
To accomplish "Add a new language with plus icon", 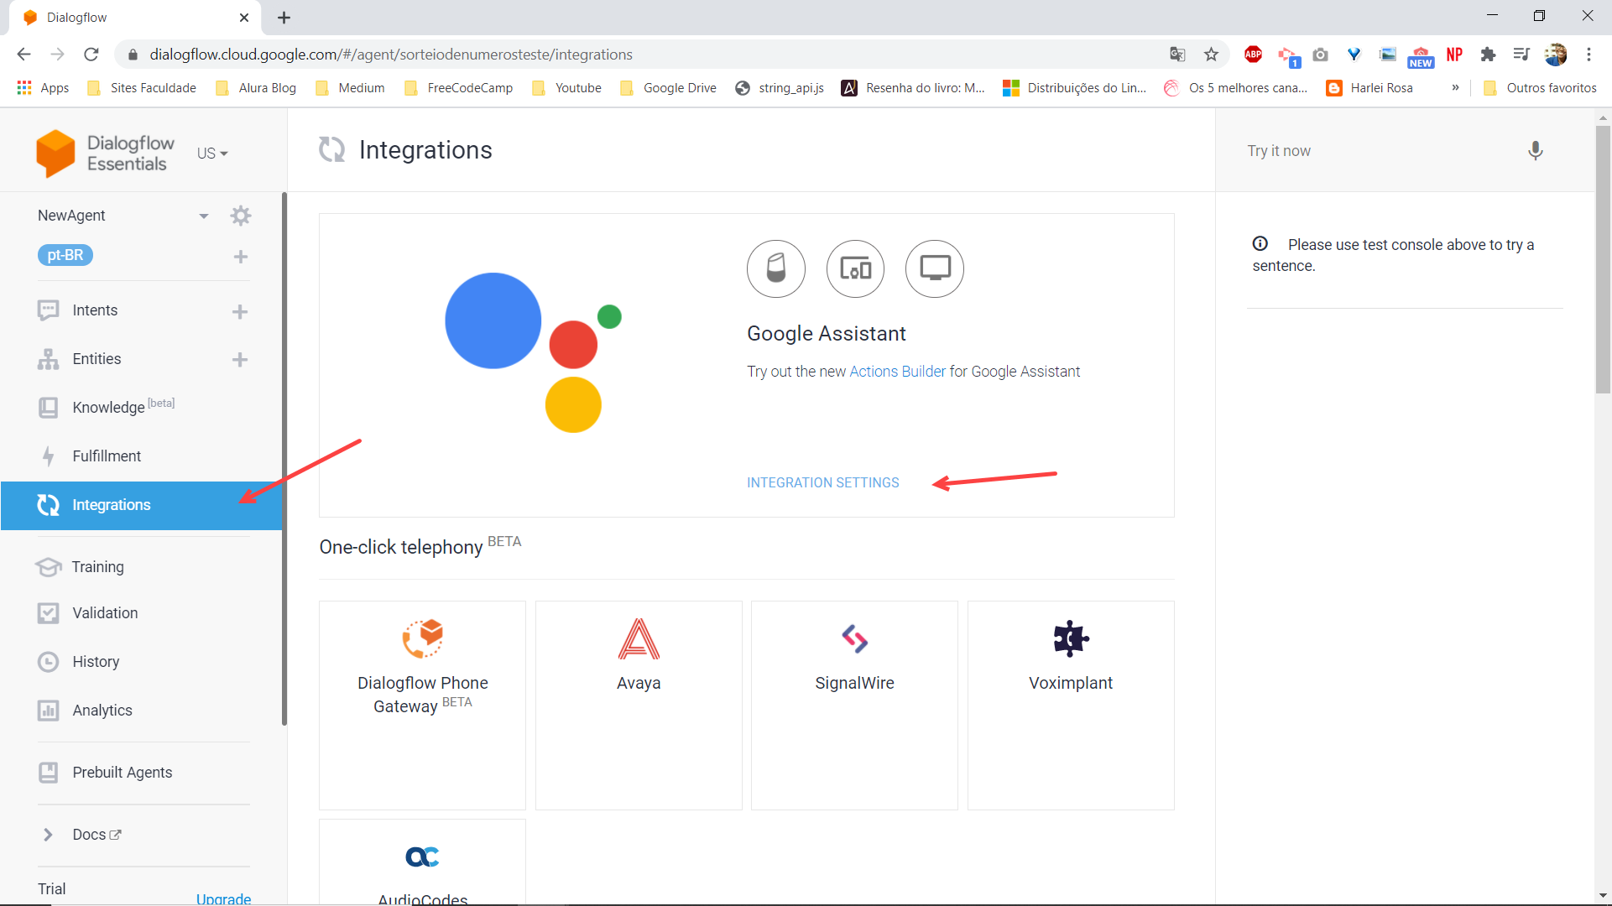I will 241,257.
